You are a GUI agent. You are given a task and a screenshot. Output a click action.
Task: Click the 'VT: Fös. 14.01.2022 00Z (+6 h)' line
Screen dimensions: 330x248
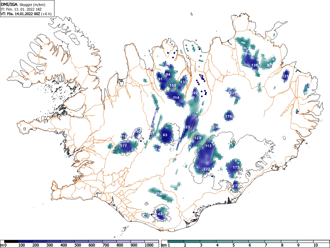(26, 14)
